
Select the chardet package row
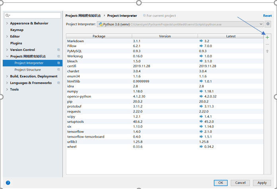coord(165,71)
